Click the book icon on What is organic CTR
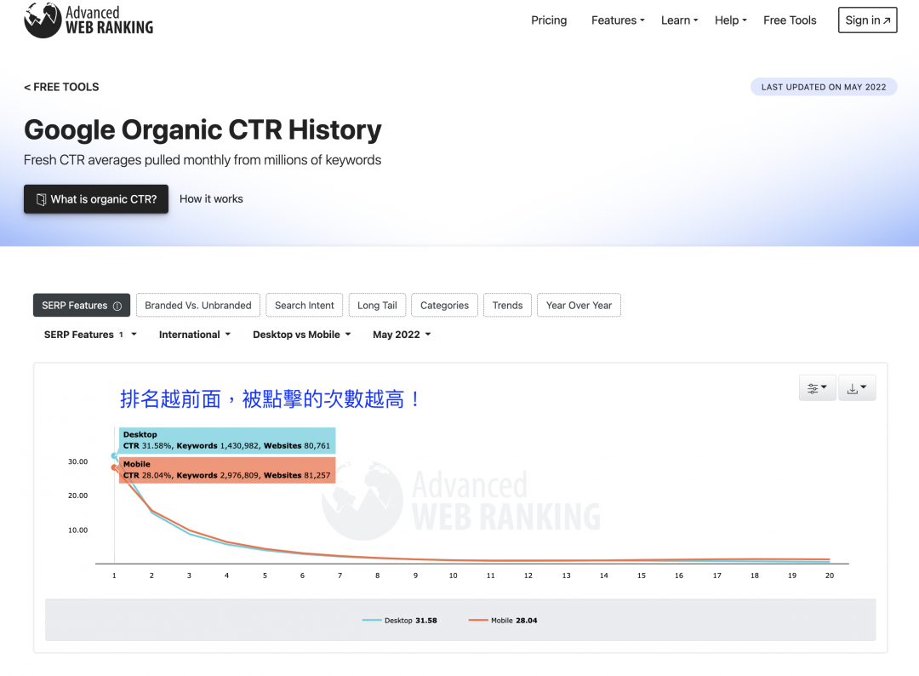Image resolution: width=919 pixels, height=676 pixels. click(40, 199)
